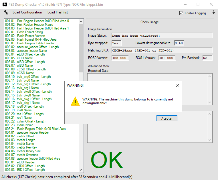Image resolution: width=218 pixels, height=180 pixels.
Task: Select '004.02 metldr Offset' row
Action: click(19, 136)
